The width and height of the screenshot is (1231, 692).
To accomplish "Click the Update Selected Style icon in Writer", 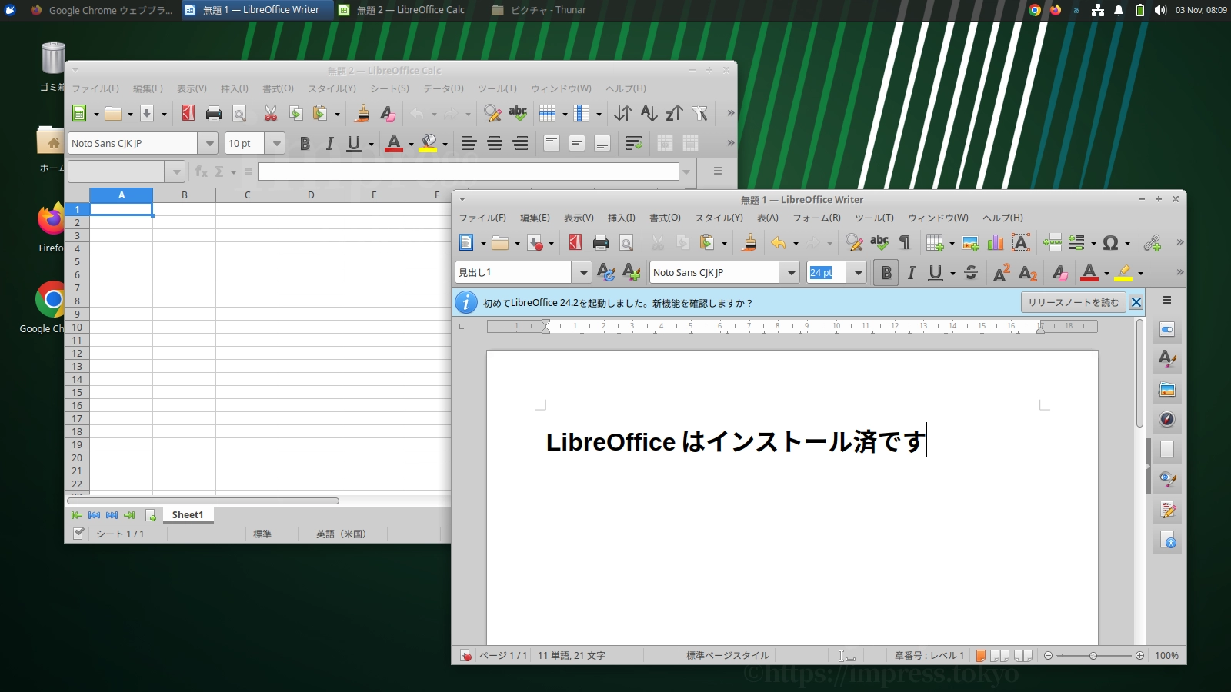I will [x=605, y=272].
